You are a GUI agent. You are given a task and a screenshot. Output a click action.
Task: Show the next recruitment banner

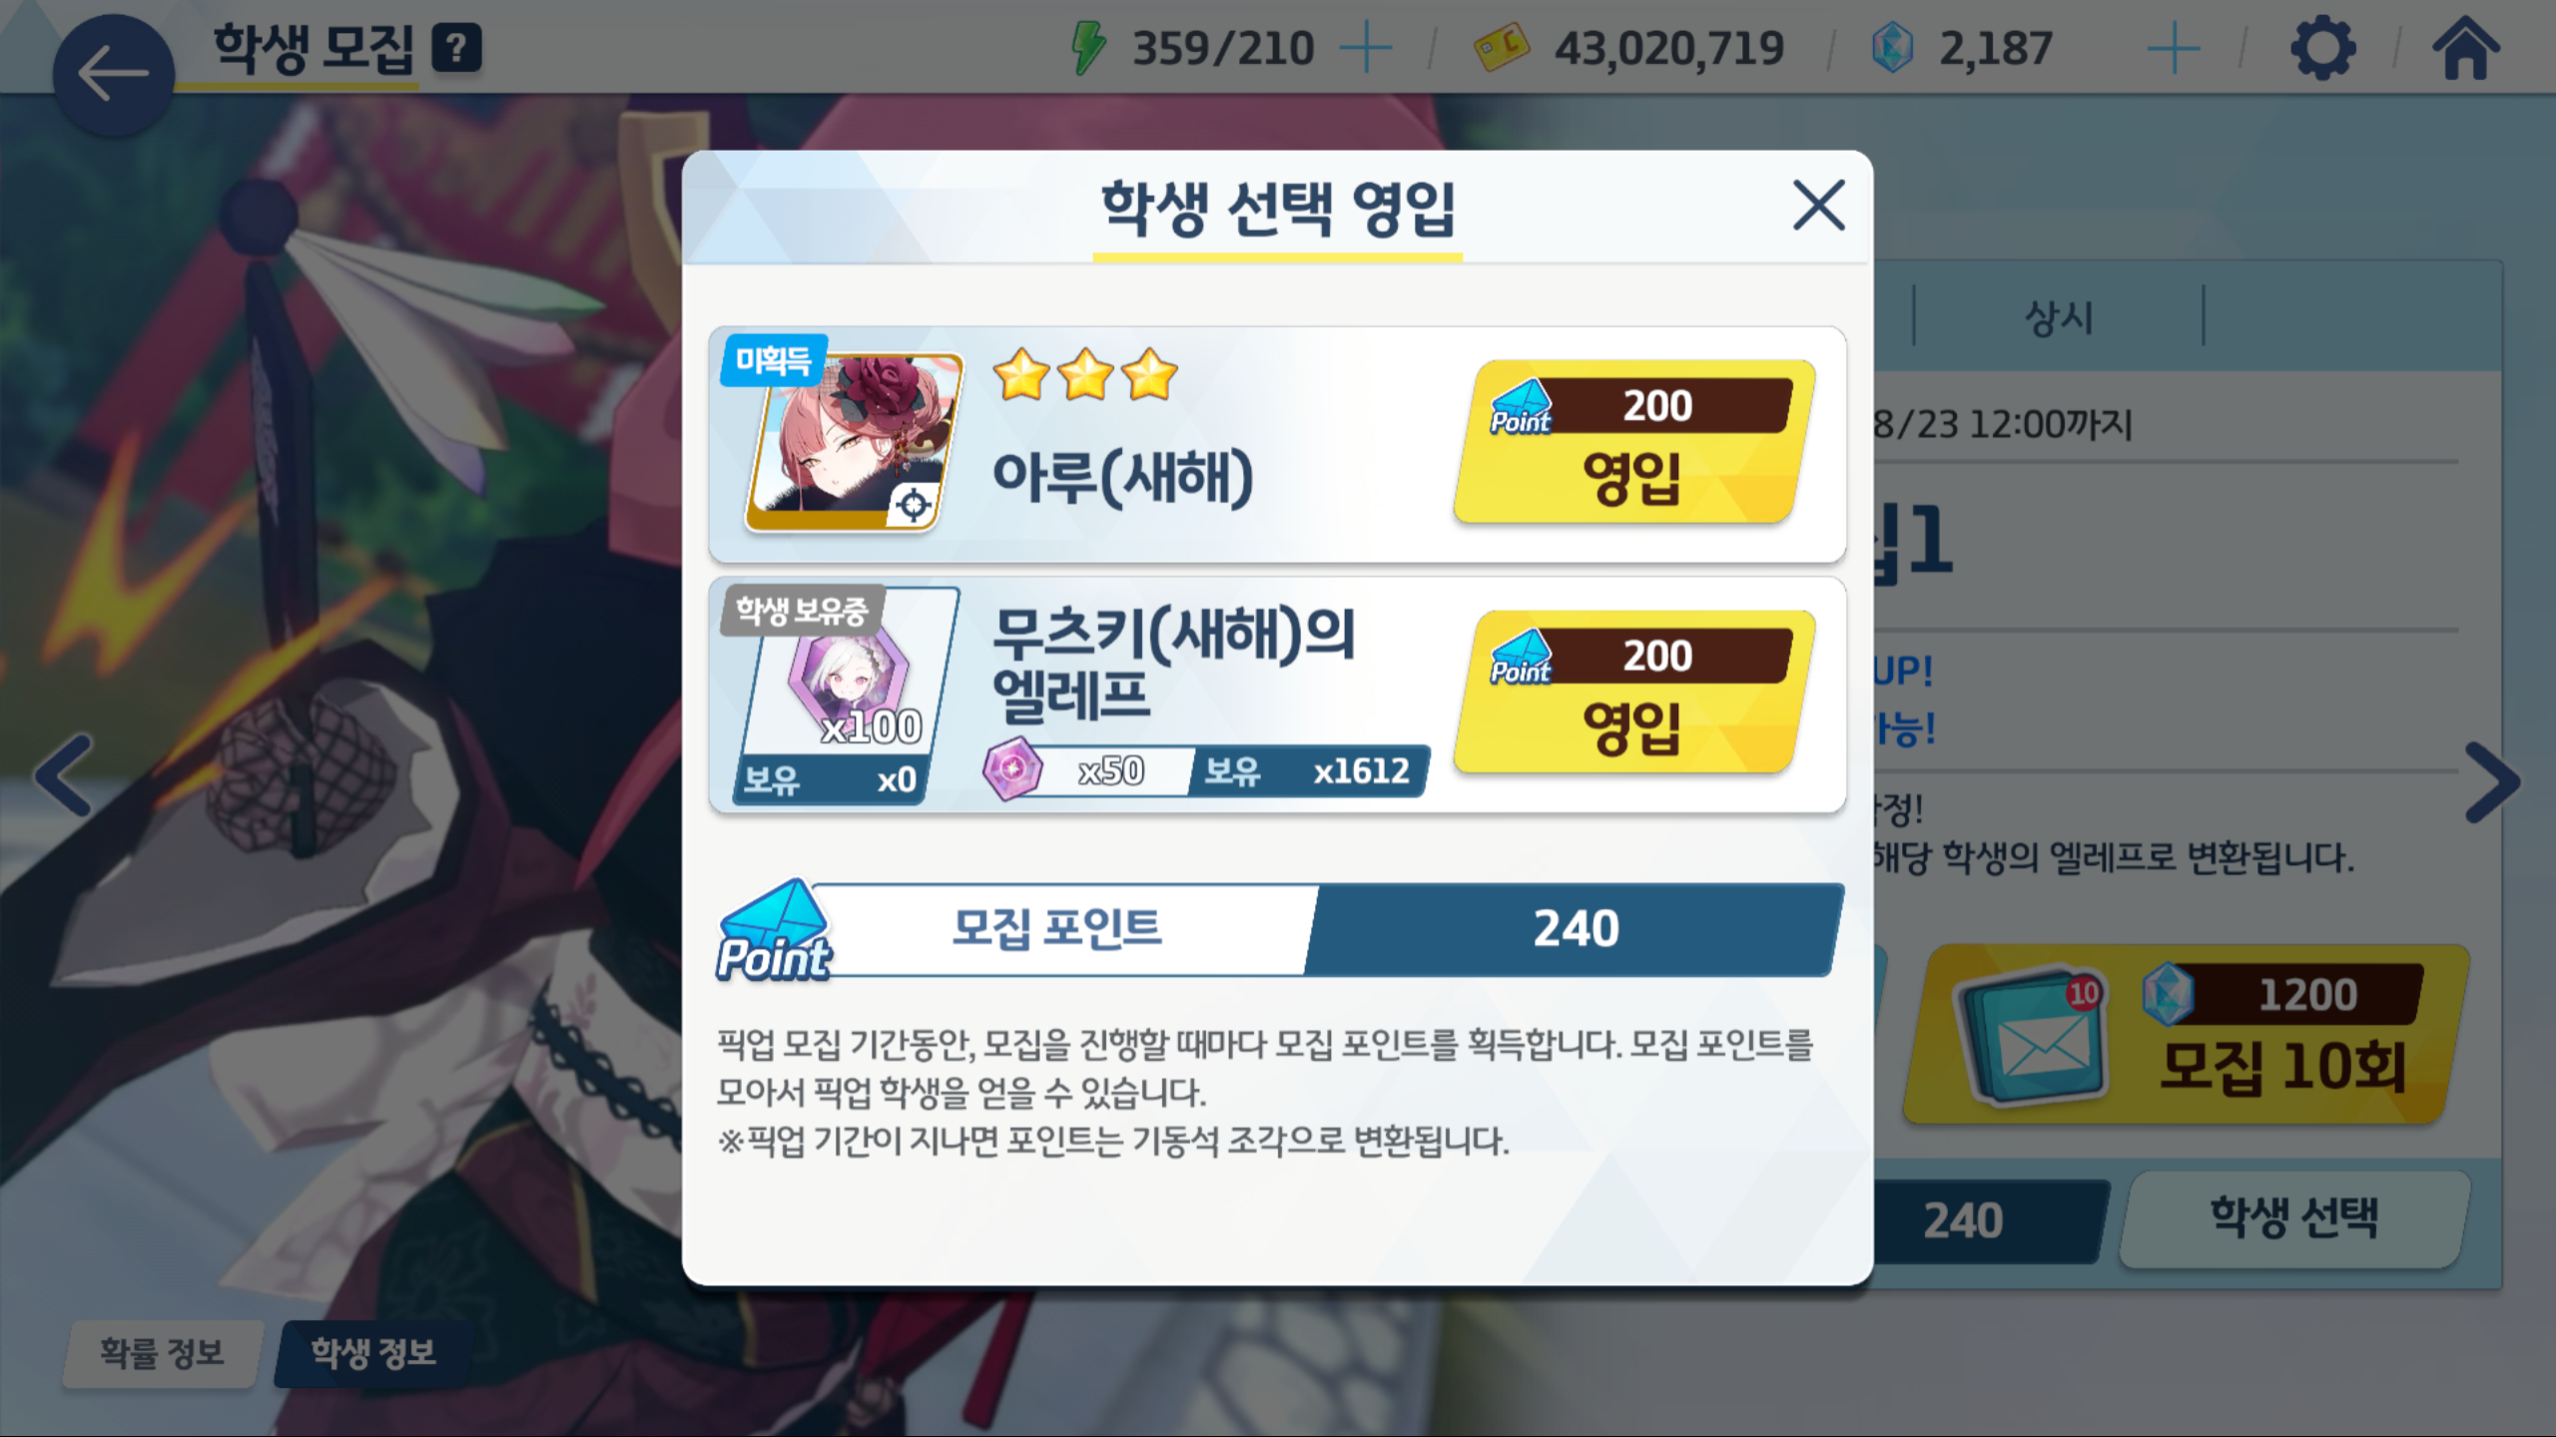(2492, 782)
